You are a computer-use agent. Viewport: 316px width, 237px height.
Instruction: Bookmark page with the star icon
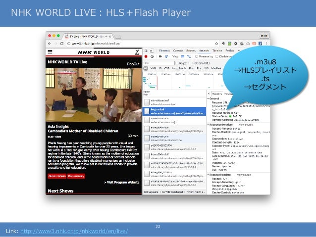(216, 44)
